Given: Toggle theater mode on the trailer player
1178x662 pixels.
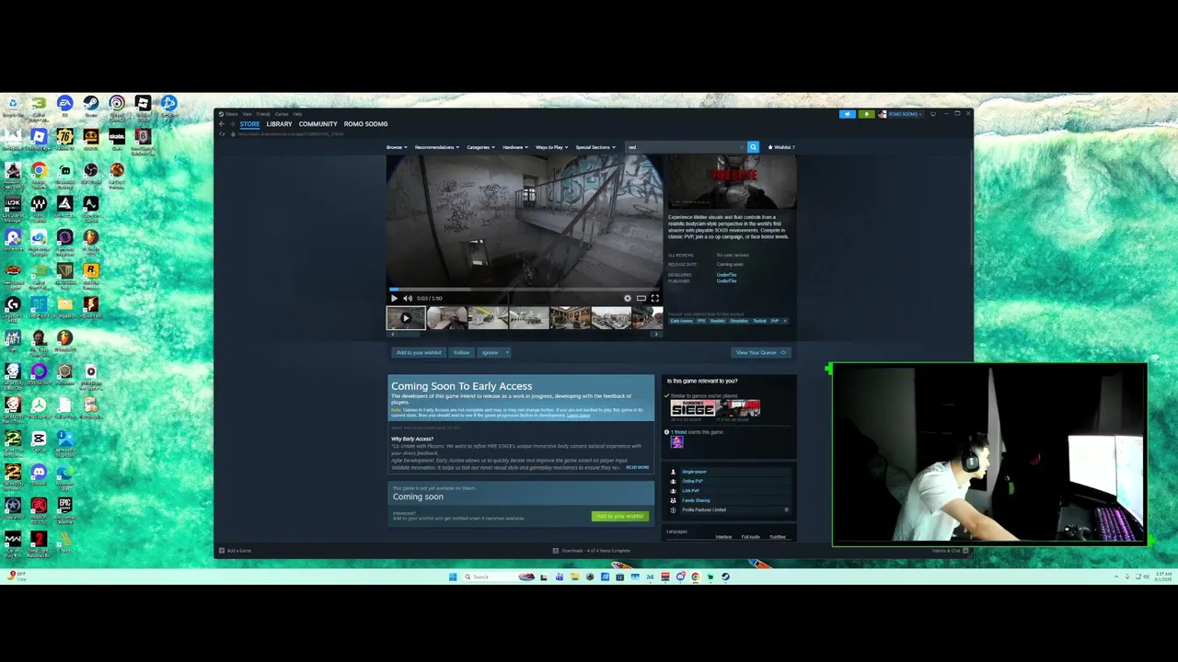Looking at the screenshot, I should (641, 298).
